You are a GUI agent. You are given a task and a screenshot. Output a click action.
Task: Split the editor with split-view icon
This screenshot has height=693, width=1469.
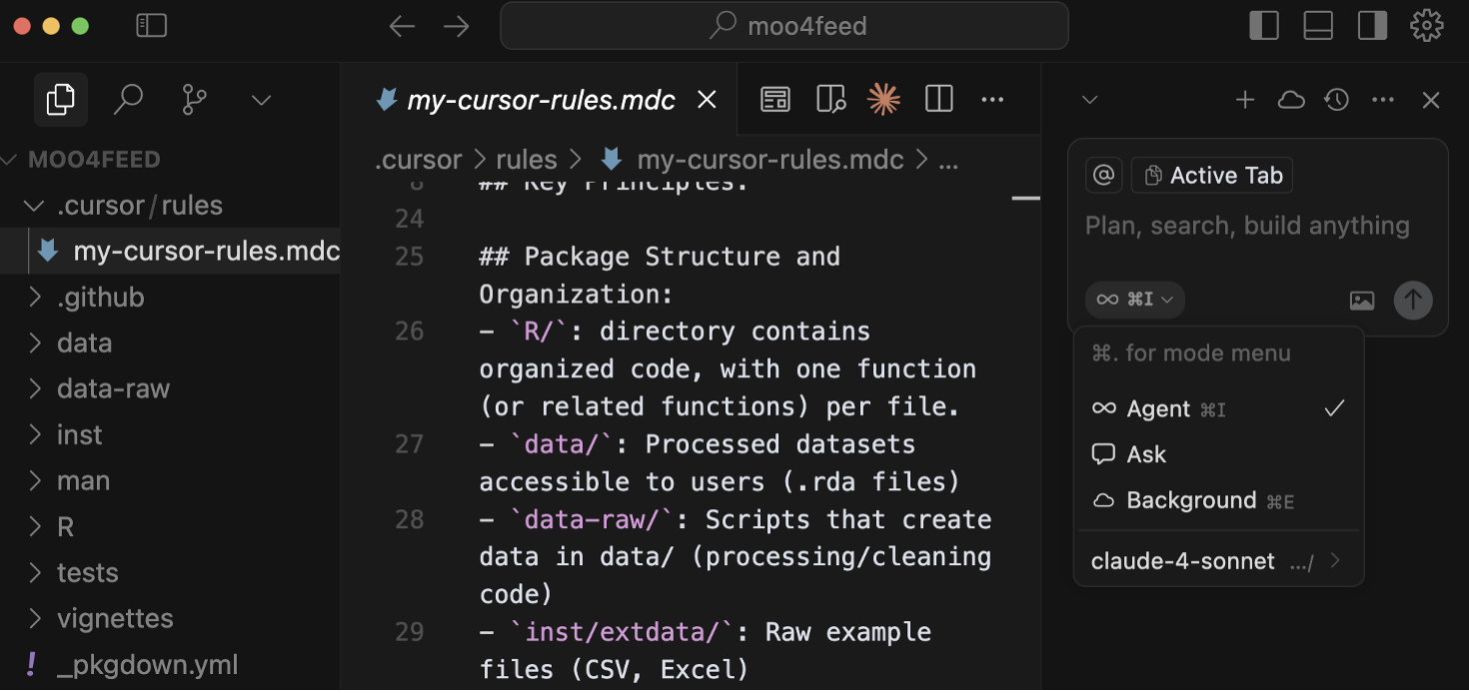[x=938, y=99]
